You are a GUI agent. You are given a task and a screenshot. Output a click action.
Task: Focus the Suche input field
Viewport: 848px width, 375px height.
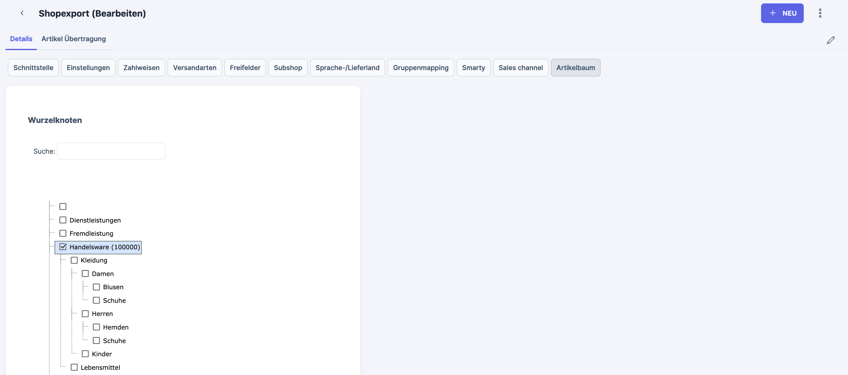[x=111, y=152]
